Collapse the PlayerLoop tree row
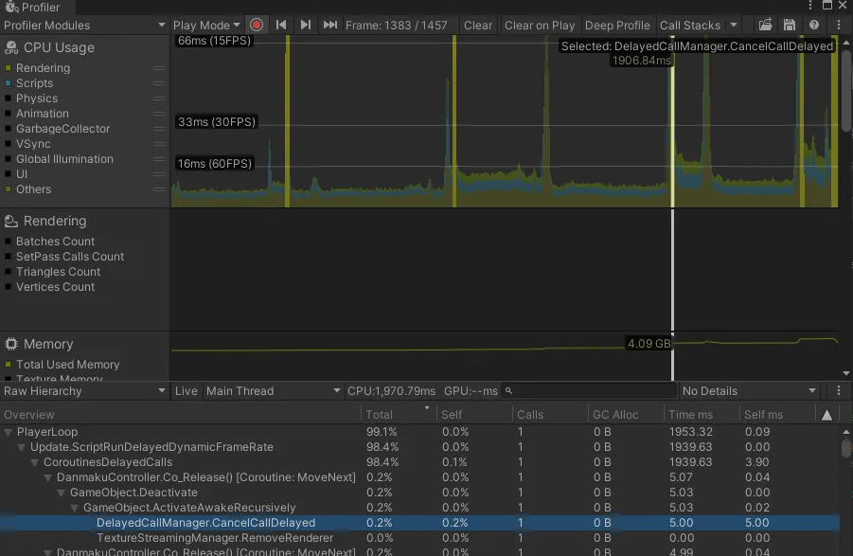Screen dimensions: 853x556 point(9,432)
